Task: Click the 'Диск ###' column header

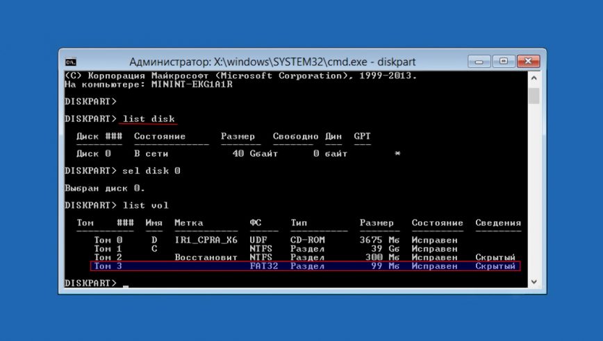Action: (99, 136)
